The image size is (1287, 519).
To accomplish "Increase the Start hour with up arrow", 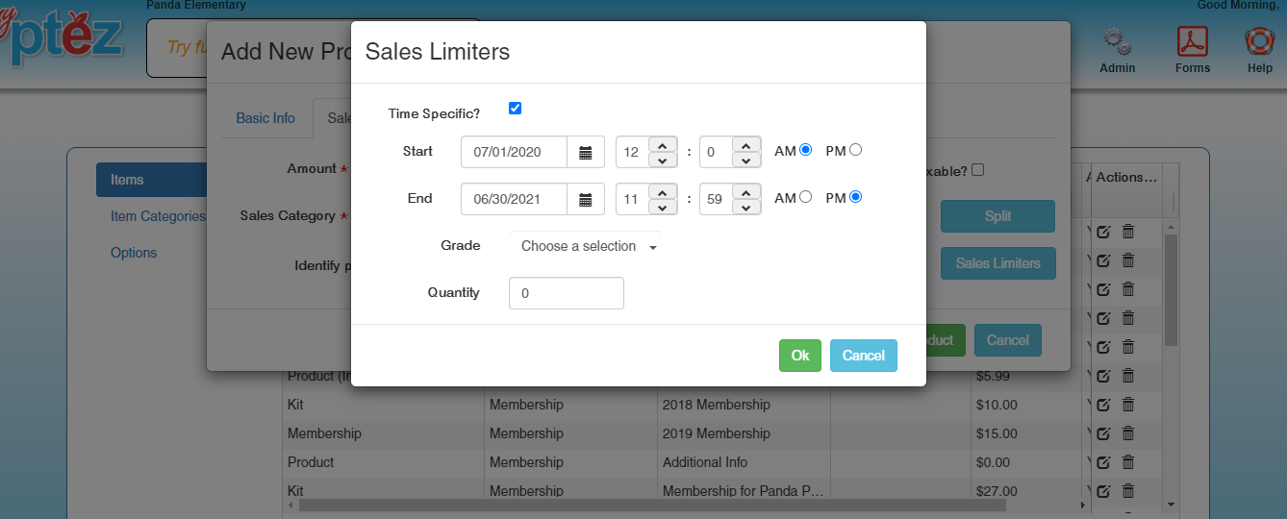I will tap(663, 144).
